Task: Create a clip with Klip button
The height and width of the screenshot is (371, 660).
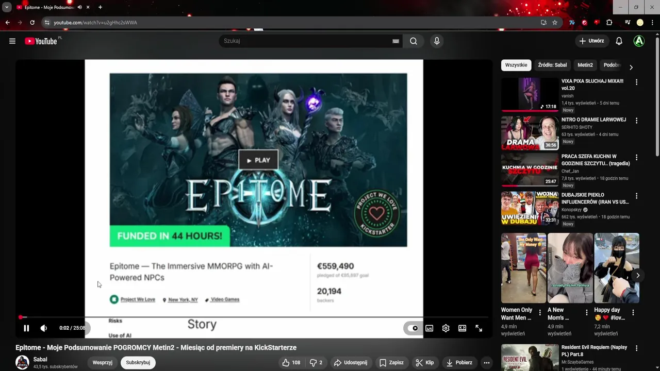Action: (424, 363)
